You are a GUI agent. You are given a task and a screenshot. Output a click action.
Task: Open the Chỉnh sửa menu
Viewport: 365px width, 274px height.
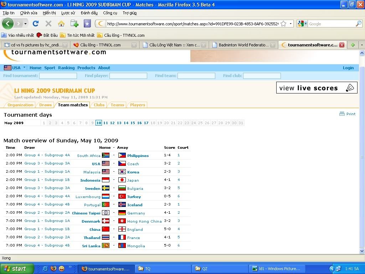point(29,13)
